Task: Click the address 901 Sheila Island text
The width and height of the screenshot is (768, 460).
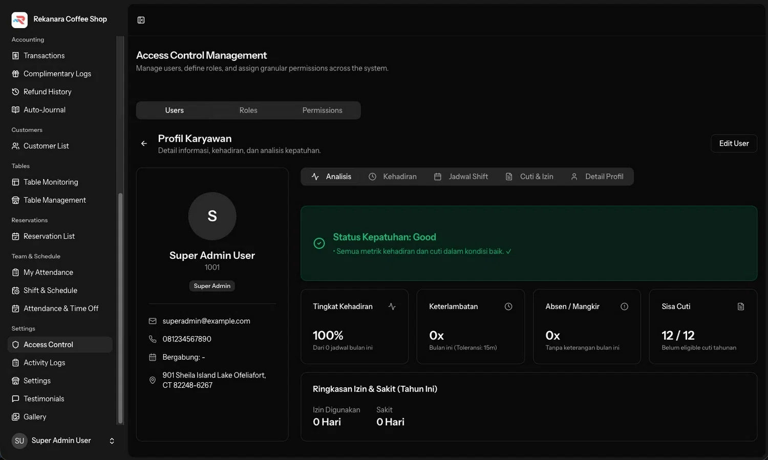Action: click(214, 380)
